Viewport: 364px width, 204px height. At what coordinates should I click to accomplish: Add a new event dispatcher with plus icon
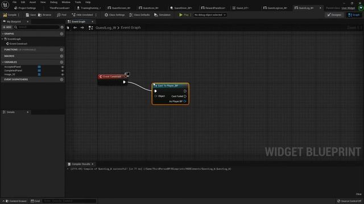61,79
